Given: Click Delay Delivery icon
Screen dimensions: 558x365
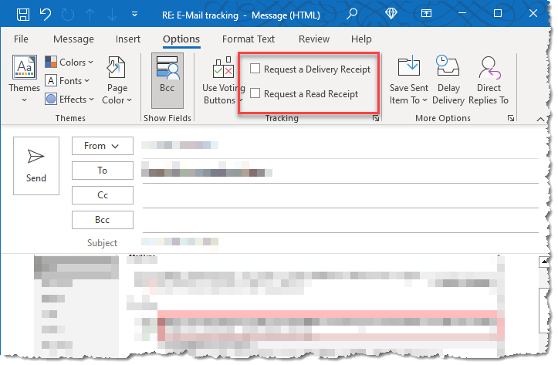Looking at the screenshot, I should 448,80.
